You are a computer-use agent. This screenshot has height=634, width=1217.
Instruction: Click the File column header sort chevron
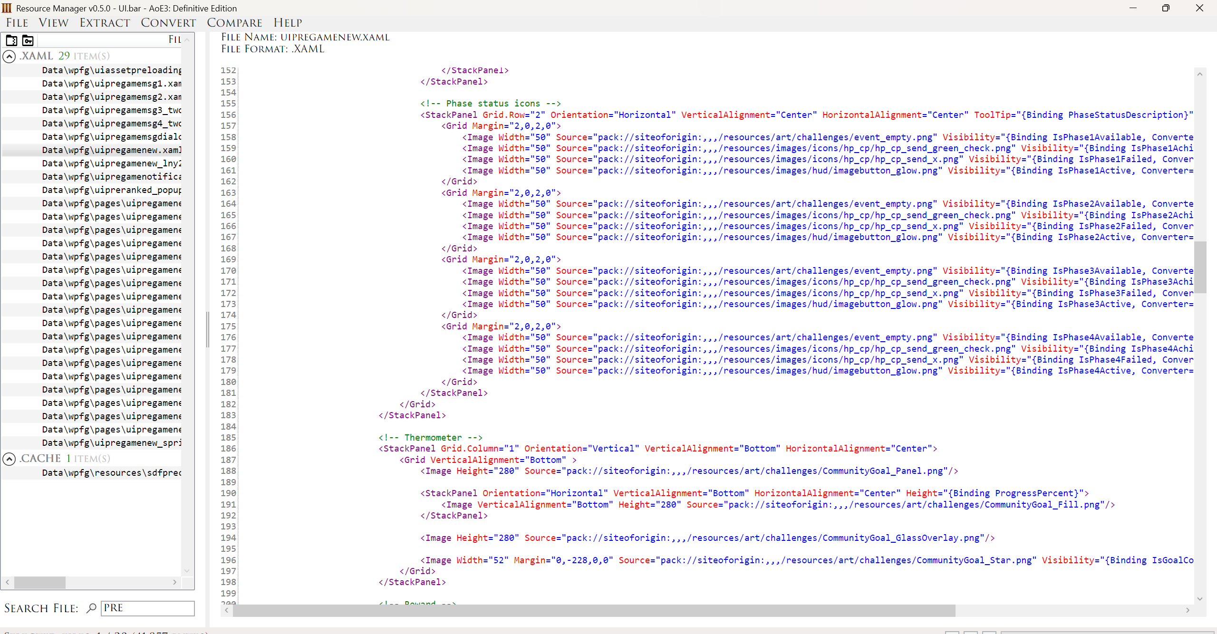click(x=187, y=40)
